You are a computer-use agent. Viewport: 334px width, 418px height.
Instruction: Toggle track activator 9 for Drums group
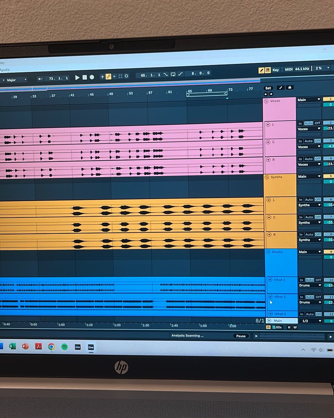click(x=329, y=251)
